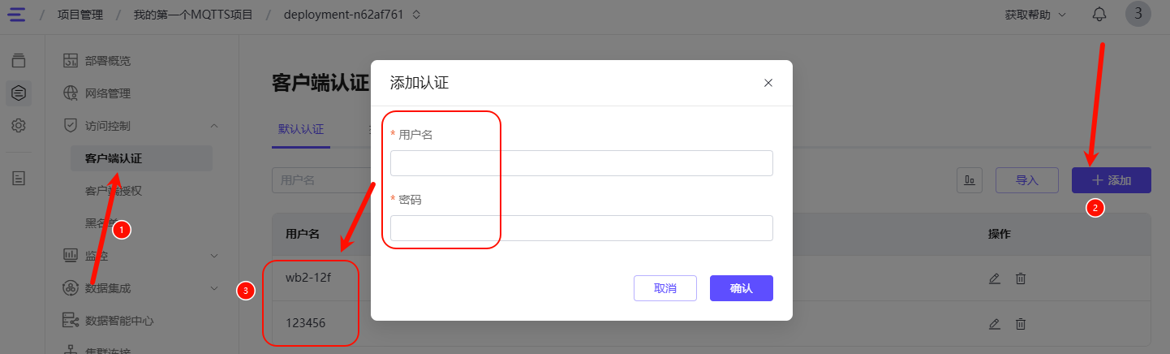The image size is (1170, 354).
Task: Expand the 数据集成 menu section
Action: pos(214,288)
